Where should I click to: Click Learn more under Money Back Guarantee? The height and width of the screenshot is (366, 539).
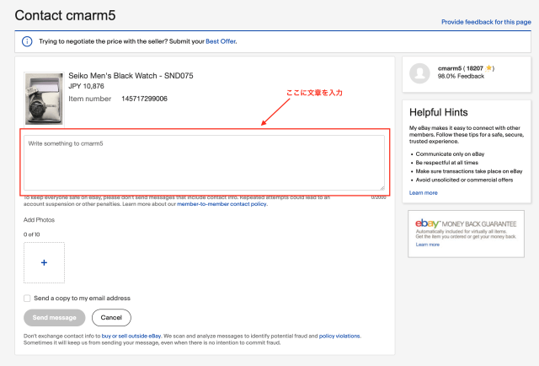(427, 245)
